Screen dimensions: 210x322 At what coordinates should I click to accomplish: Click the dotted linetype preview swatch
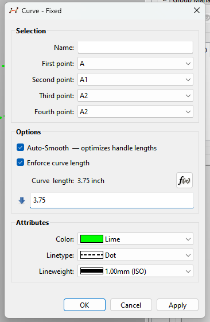click(92, 255)
